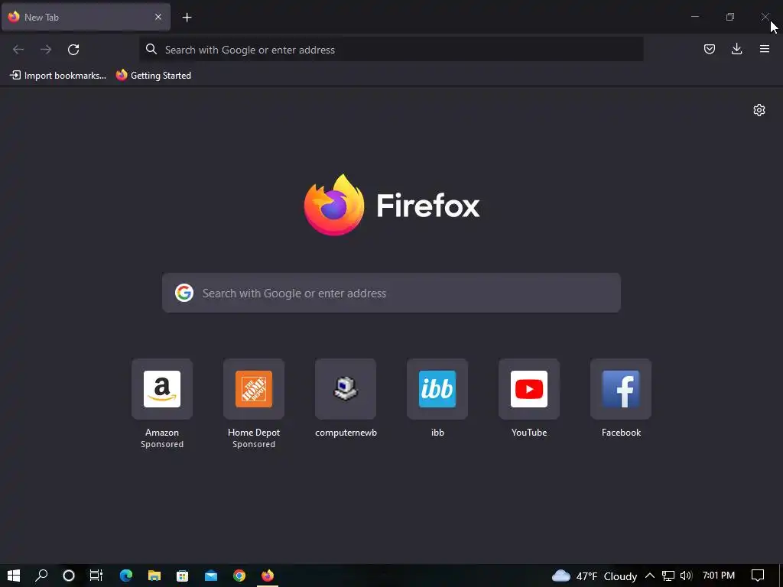Image resolution: width=783 pixels, height=587 pixels.
Task: Open Microsoft Store from taskbar
Action: (x=182, y=576)
